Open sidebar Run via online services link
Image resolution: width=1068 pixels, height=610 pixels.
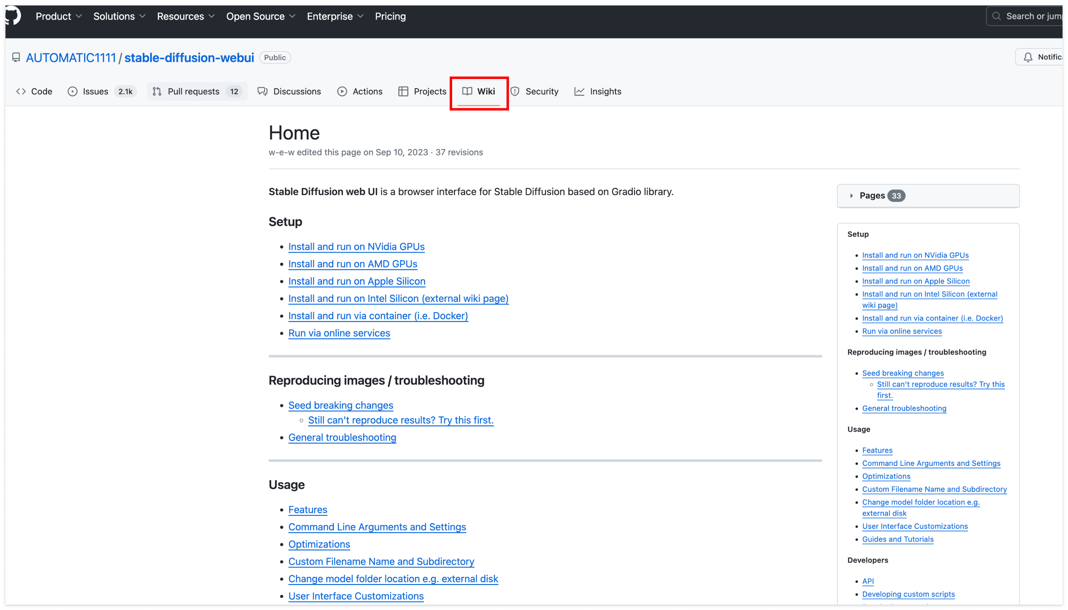pos(902,331)
